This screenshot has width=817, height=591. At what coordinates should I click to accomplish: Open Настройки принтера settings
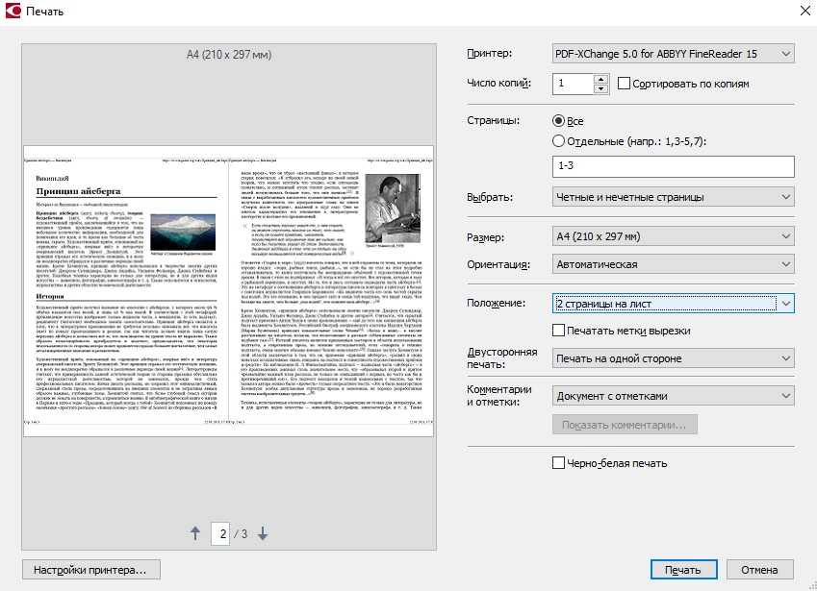click(90, 570)
